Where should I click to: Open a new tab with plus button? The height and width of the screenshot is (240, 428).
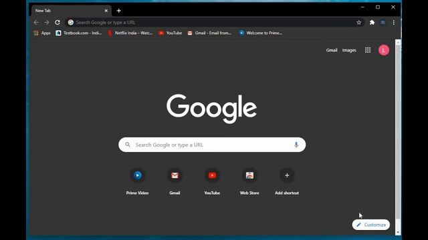point(119,11)
